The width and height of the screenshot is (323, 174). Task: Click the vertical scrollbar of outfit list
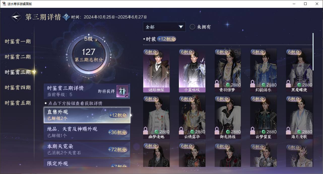313,52
